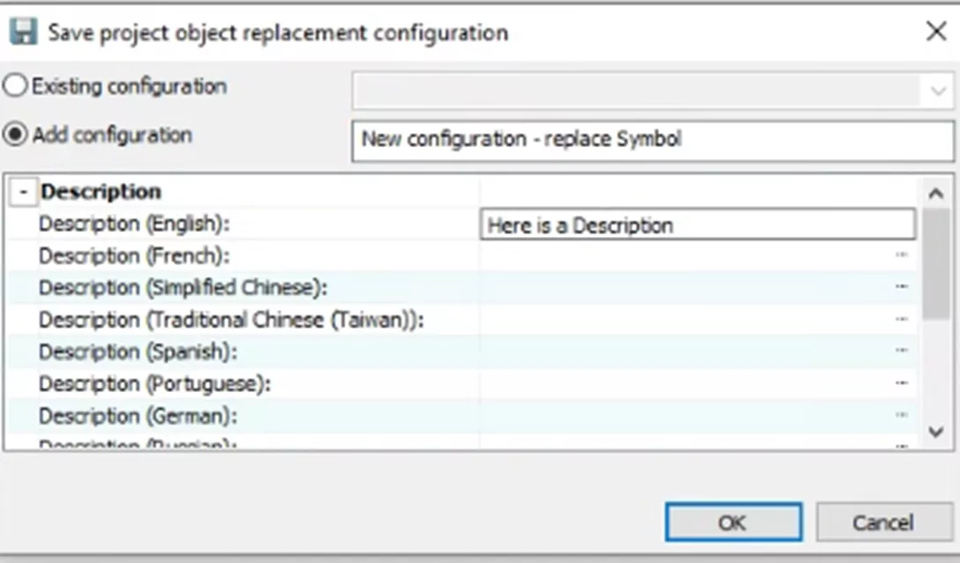
Task: Select the Description (German) row
Action: pyautogui.click(x=139, y=415)
